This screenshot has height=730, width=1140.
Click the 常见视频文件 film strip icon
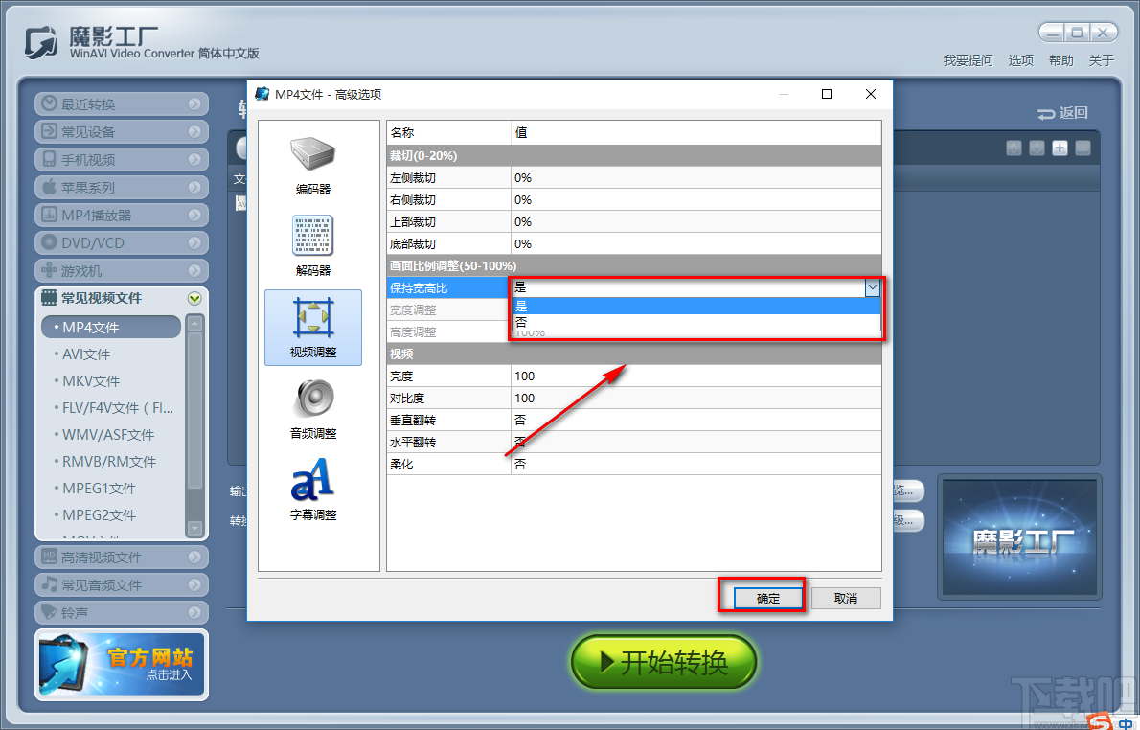pyautogui.click(x=49, y=297)
